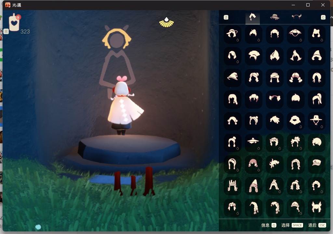The image size is (333, 234).
Task: Click the Z previous category key
Action: [226, 18]
